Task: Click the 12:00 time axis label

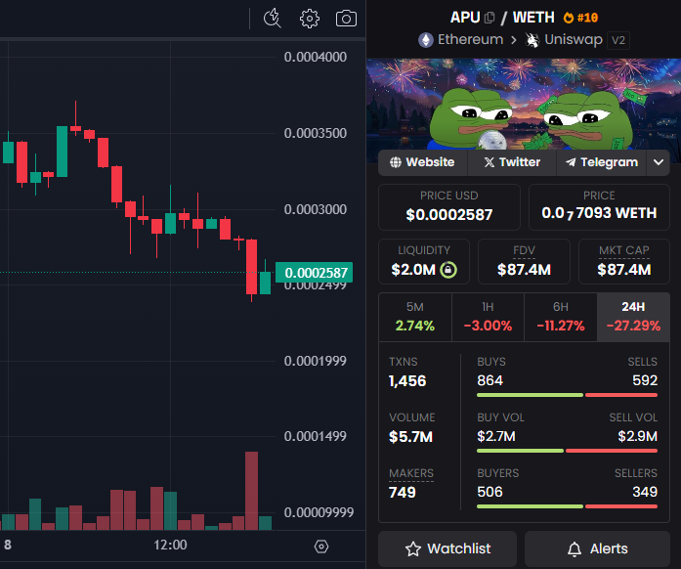Action: tap(170, 545)
